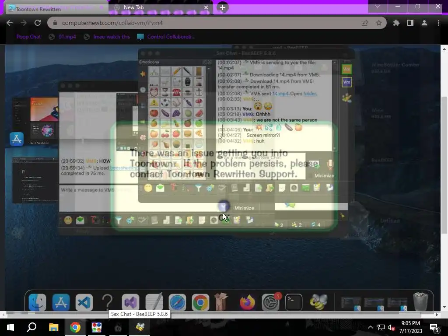The width and height of the screenshot is (448, 336).
Task: Click filter funnel in VM5 chat toolbar
Action: point(118,220)
